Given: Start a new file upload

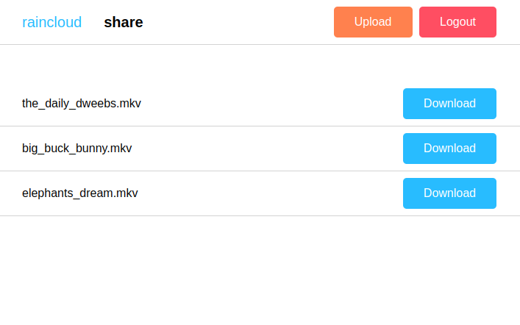Looking at the screenshot, I should pos(373,22).
